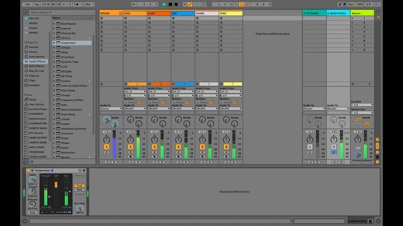This screenshot has width=403, height=226.
Task: Toggle SNARE track activator button 5
Action: coord(202,147)
